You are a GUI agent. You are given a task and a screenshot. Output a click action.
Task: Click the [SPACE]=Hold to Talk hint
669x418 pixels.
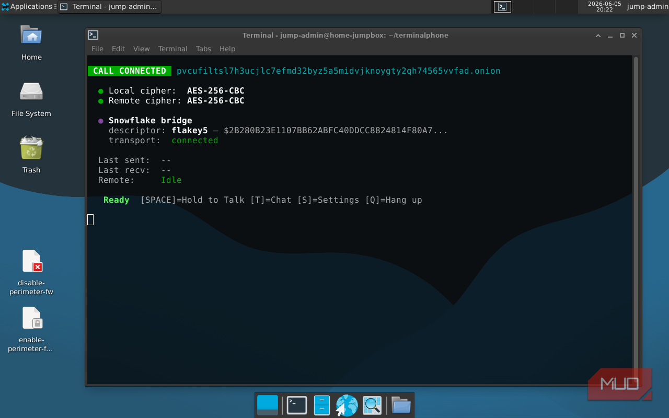(192, 200)
